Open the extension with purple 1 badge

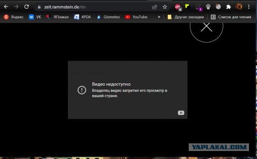pos(199,7)
